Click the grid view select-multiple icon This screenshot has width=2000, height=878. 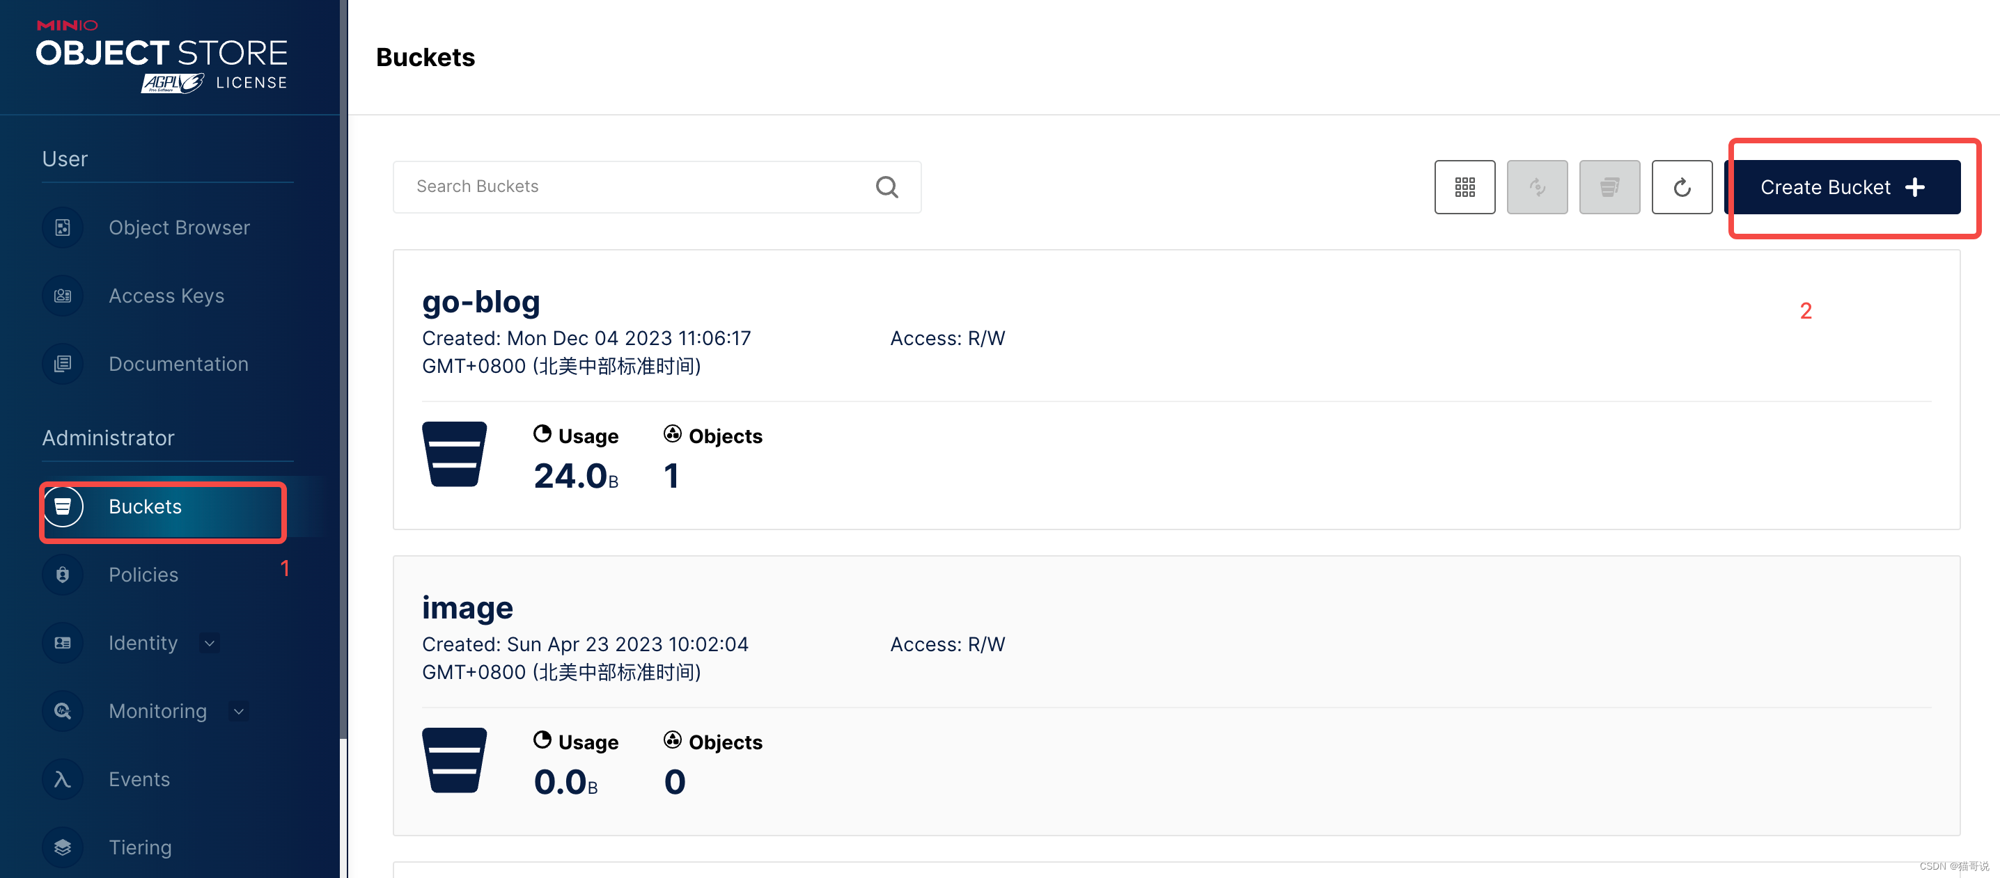tap(1464, 187)
